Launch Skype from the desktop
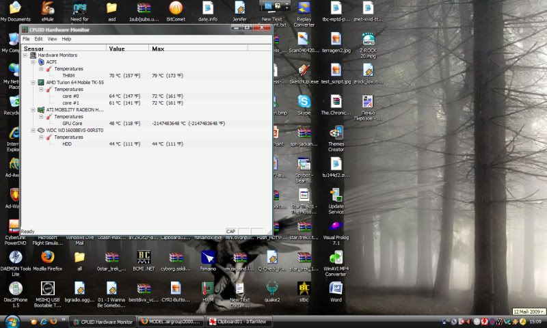The width and height of the screenshot is (547, 328). [x=304, y=102]
